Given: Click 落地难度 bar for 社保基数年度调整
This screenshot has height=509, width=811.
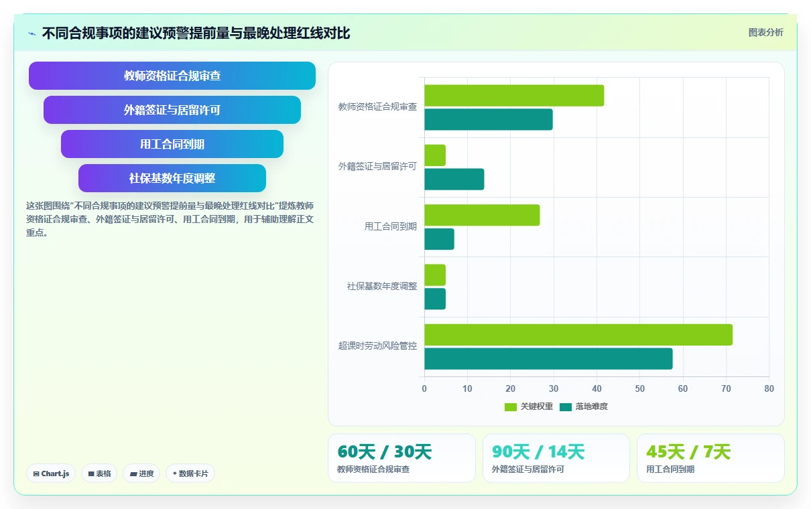Looking at the screenshot, I should click(x=435, y=299).
